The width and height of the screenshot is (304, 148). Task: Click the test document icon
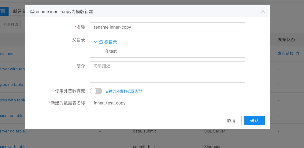click(x=106, y=51)
